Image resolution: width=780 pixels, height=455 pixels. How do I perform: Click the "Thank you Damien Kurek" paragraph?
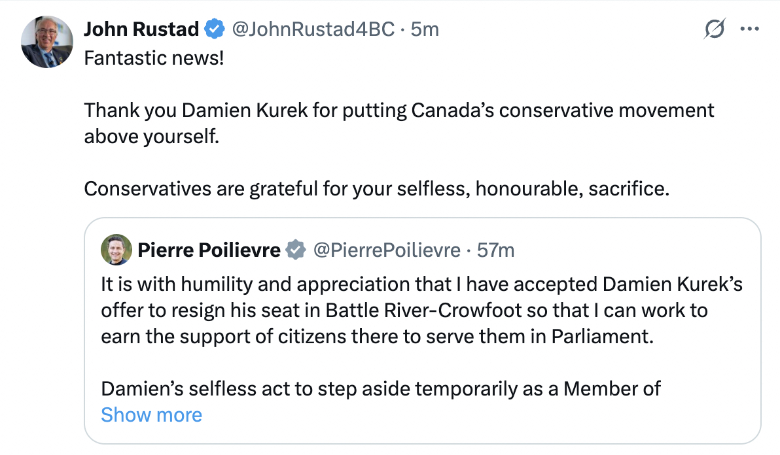coord(399,110)
